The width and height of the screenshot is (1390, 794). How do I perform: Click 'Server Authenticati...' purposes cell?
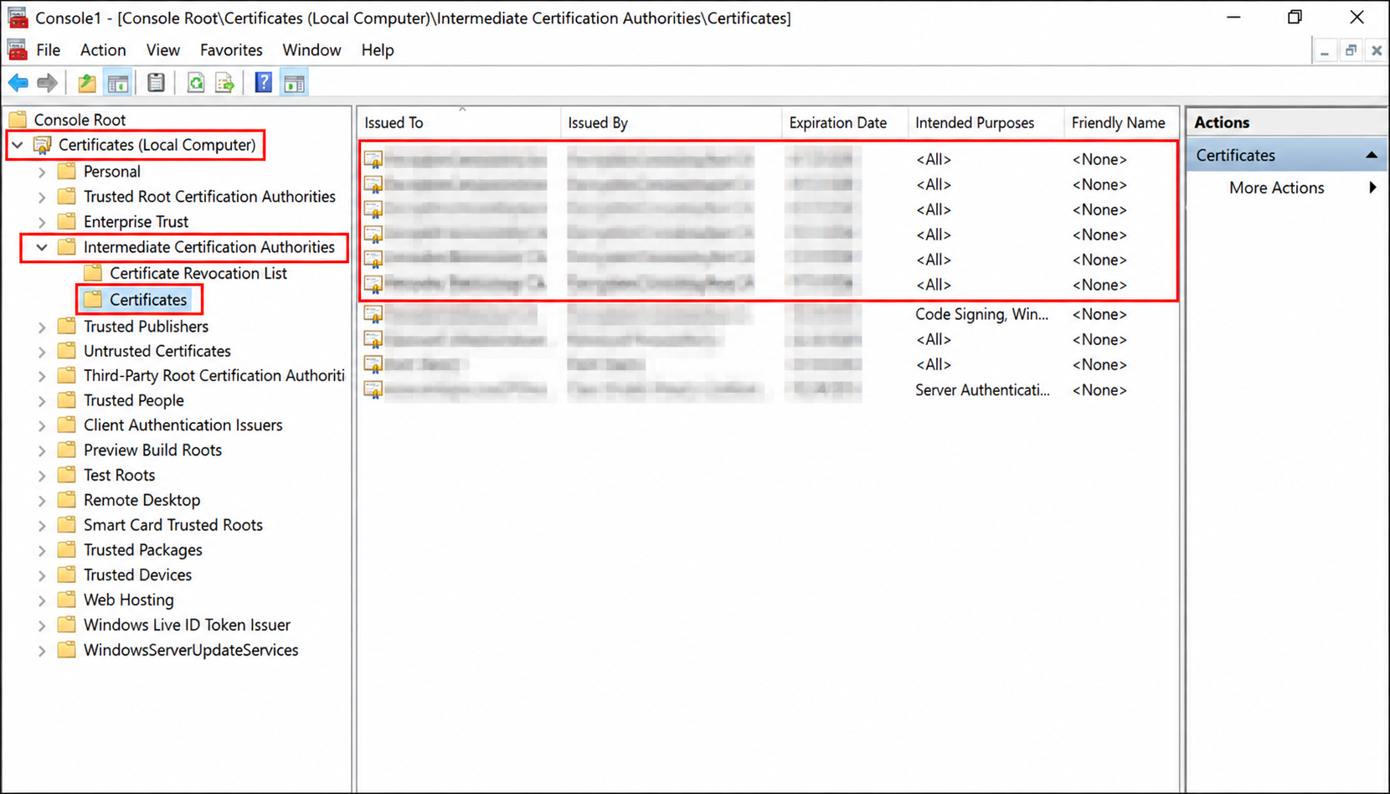point(982,390)
